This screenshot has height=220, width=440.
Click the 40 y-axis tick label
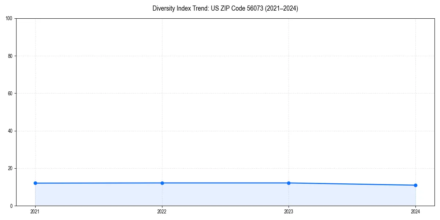(x=11, y=131)
